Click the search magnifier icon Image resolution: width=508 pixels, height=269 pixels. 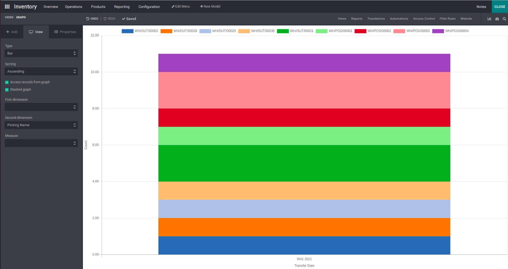pyautogui.click(x=504, y=19)
